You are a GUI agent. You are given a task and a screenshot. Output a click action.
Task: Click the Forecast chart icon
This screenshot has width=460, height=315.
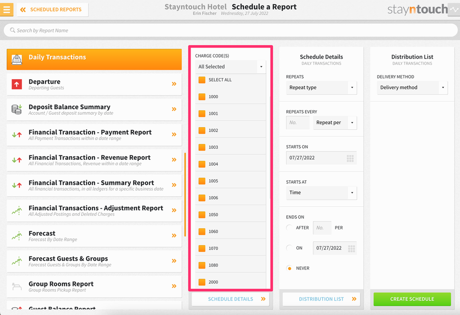point(17,236)
